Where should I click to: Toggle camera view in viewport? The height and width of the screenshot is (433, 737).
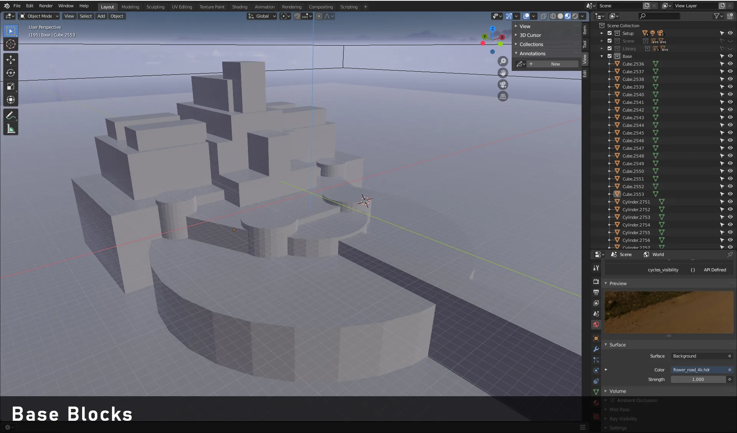click(503, 85)
